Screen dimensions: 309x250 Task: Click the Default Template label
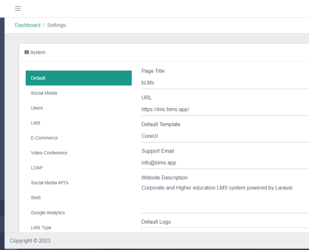click(161, 124)
